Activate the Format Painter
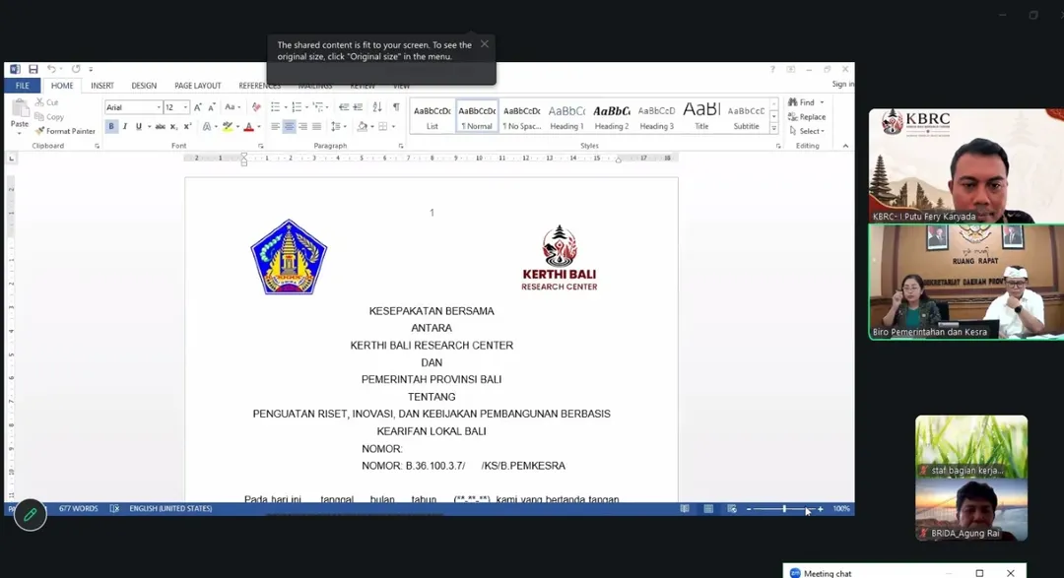Screen dimensions: 1064x578 (65, 131)
